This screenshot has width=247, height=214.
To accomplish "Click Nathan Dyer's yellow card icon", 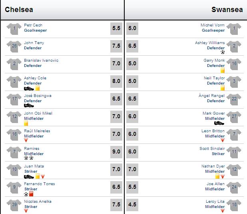I will [x=217, y=176].
